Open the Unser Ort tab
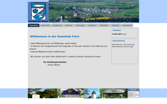This screenshot has width=167, height=104. [x=45, y=25]
